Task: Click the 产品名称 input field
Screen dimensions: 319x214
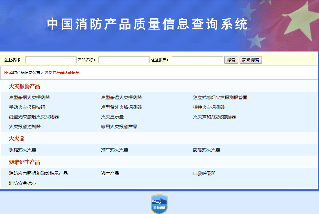Action: pos(124,60)
